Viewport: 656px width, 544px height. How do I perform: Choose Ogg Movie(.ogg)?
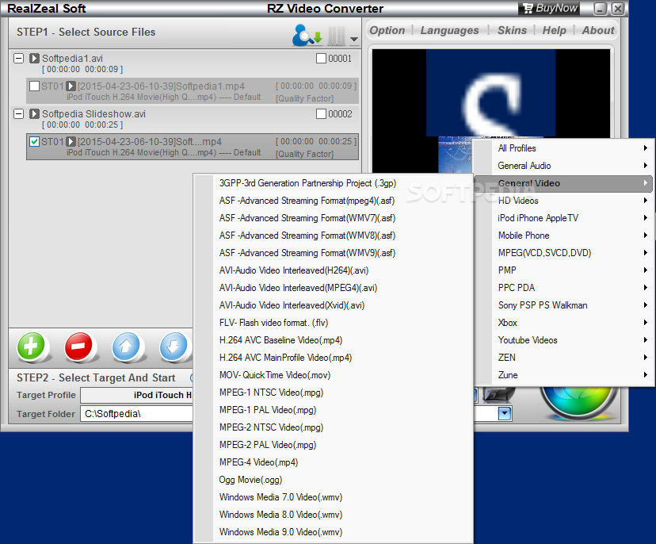pos(334,480)
